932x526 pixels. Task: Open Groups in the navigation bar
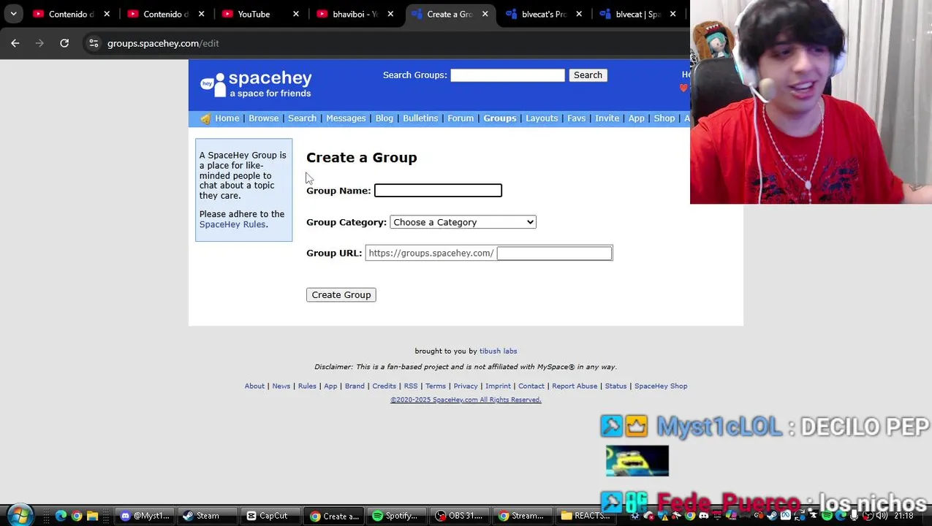pyautogui.click(x=499, y=118)
